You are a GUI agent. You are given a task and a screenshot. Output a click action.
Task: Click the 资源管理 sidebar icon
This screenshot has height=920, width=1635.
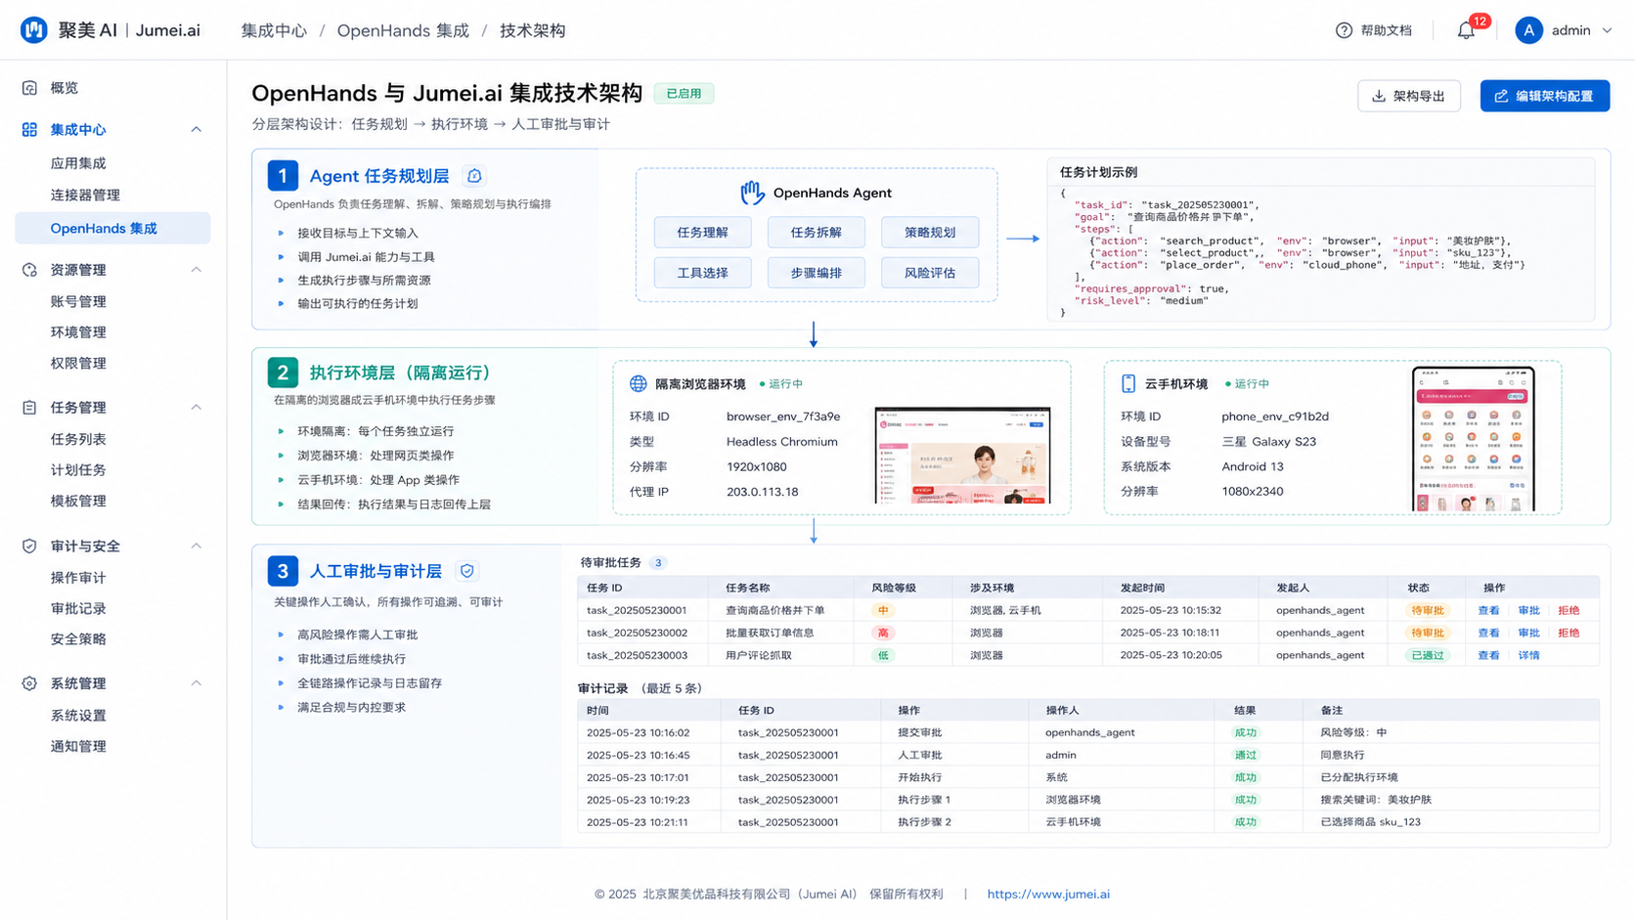29,270
